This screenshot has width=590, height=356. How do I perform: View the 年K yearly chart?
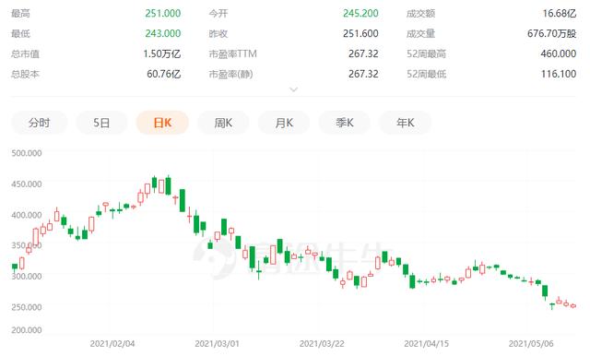click(x=406, y=123)
